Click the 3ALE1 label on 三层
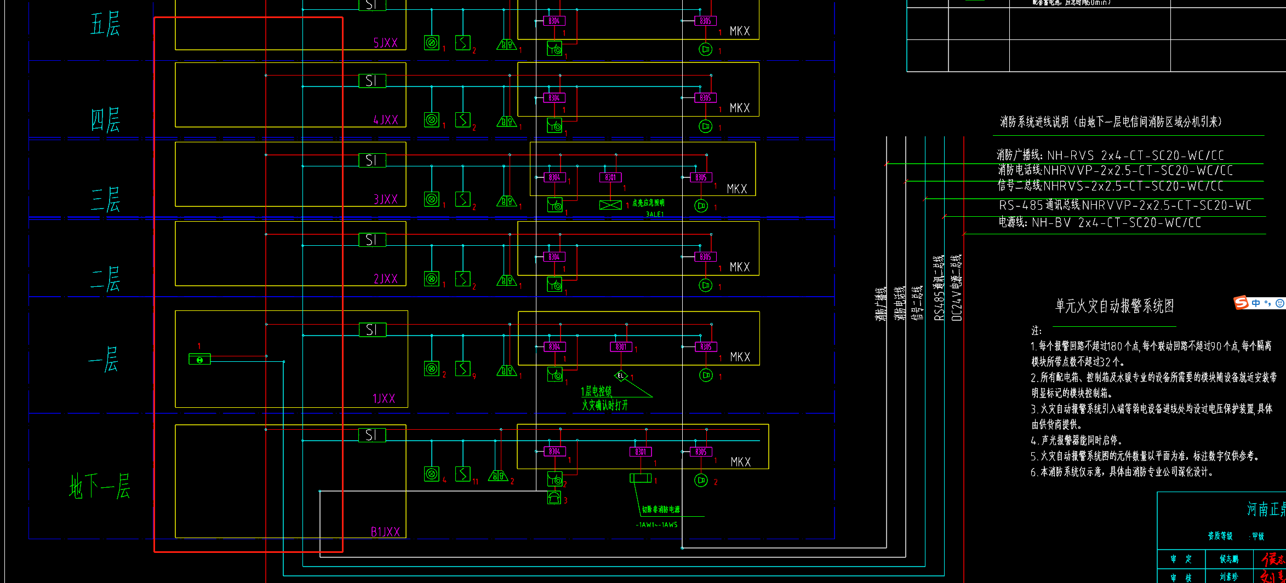1286x583 pixels. click(x=654, y=214)
